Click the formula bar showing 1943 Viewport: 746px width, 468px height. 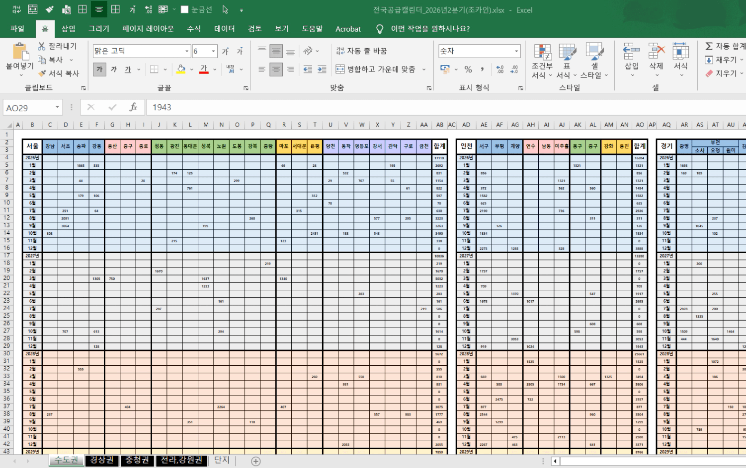point(446,107)
